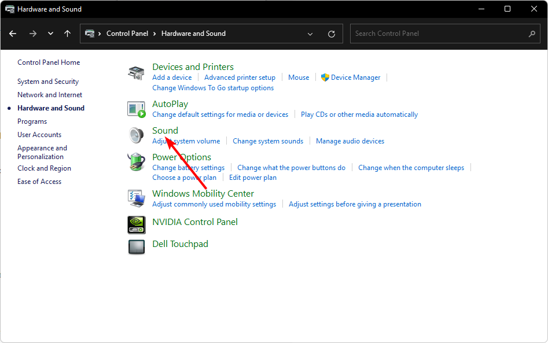Image resolution: width=548 pixels, height=343 pixels.
Task: Select Programs in the left sidebar
Action: (x=32, y=121)
